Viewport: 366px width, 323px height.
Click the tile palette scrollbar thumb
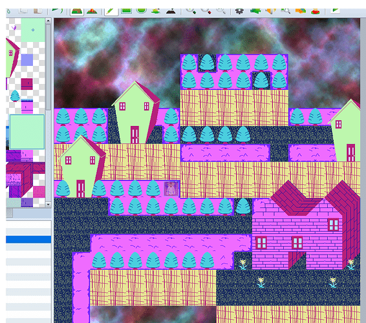(48, 67)
